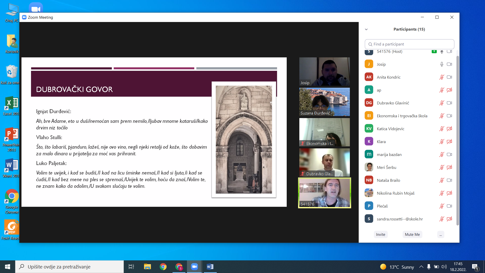The width and height of the screenshot is (485, 273).
Task: Click Nataša Brailo's muted microphone icon
Action: pos(442,180)
